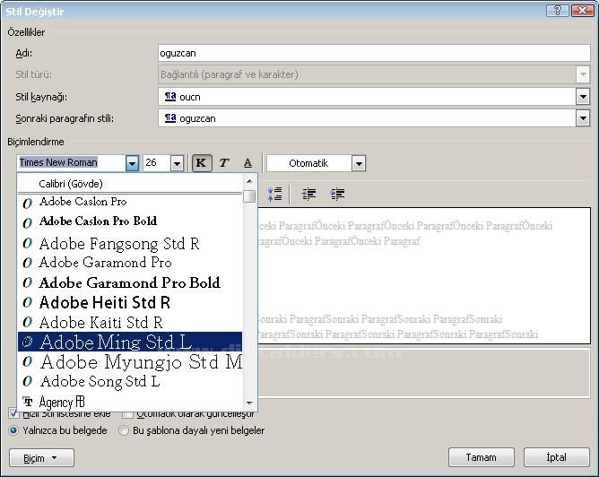Choose Agency FB font

130,402
